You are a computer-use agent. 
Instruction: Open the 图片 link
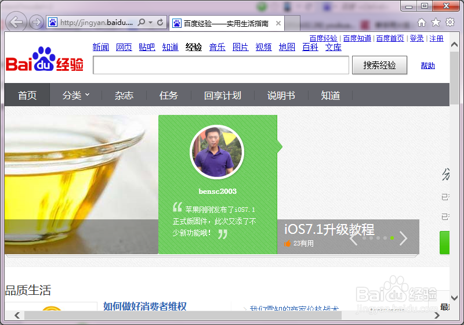click(240, 47)
